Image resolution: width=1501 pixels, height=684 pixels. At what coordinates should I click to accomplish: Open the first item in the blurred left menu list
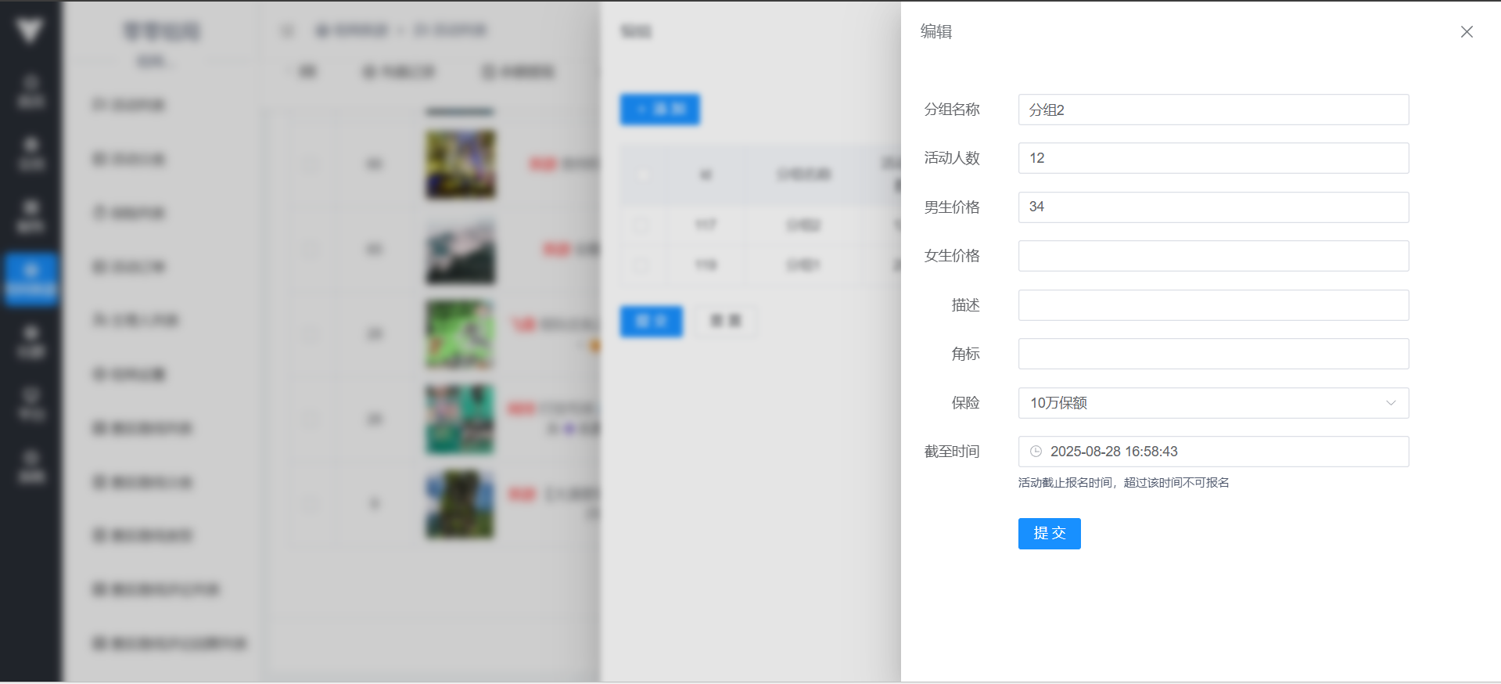pyautogui.click(x=129, y=105)
